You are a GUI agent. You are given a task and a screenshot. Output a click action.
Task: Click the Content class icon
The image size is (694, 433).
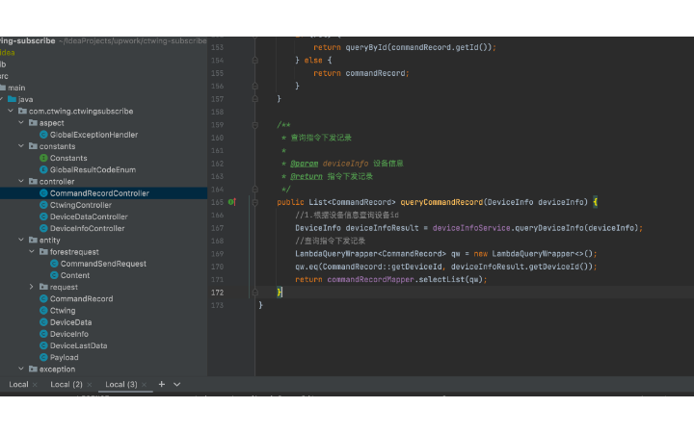coord(54,275)
